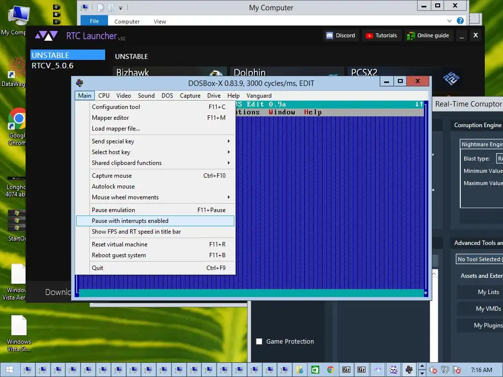This screenshot has height=377, width=503.
Task: Click the Windows Start button
Action: [10, 370]
